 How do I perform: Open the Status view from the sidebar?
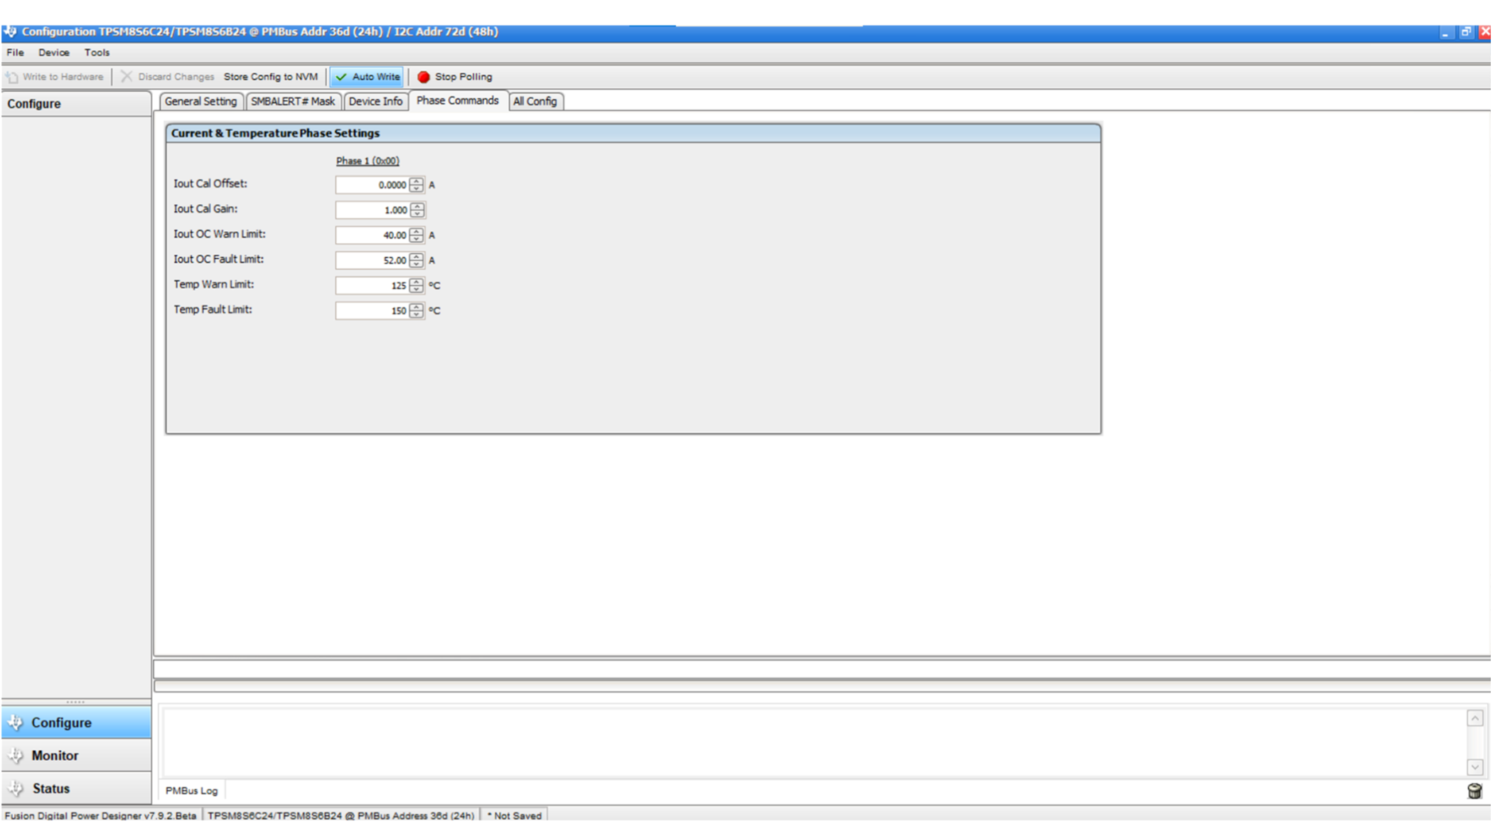pyautogui.click(x=50, y=788)
